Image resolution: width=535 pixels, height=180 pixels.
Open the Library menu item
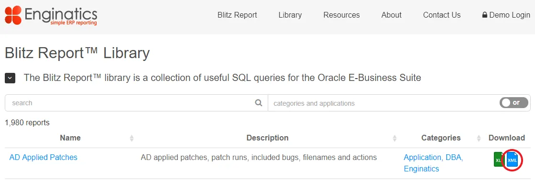pyautogui.click(x=290, y=15)
